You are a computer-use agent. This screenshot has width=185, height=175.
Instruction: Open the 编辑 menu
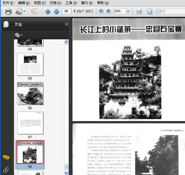tap(24, 3)
